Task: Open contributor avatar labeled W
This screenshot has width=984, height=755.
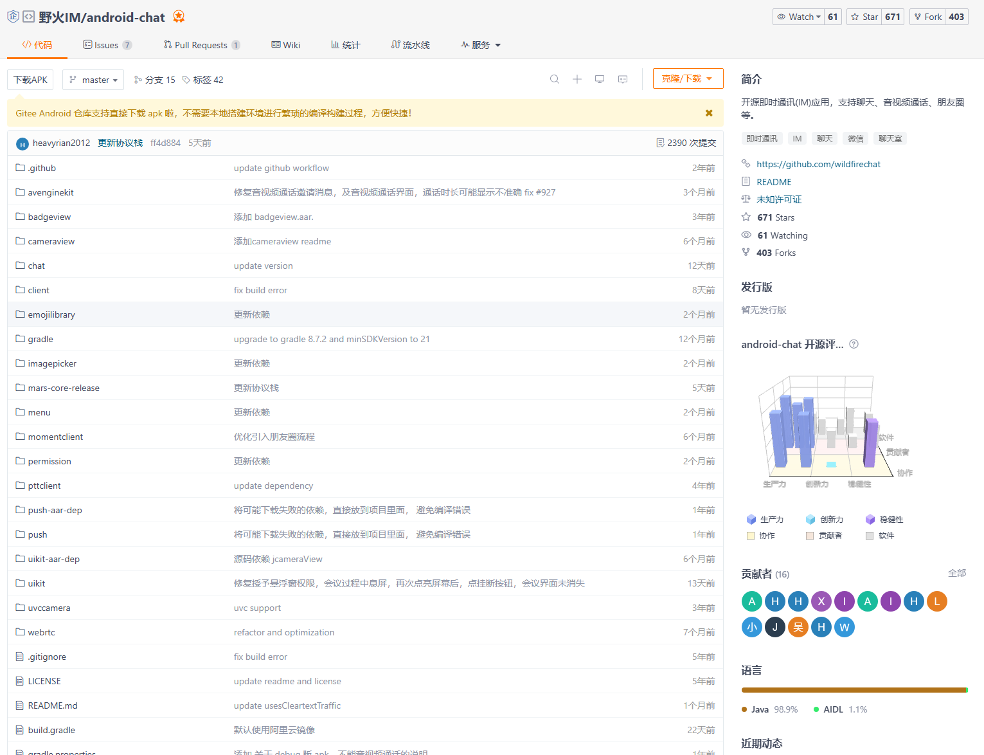Action: [845, 627]
